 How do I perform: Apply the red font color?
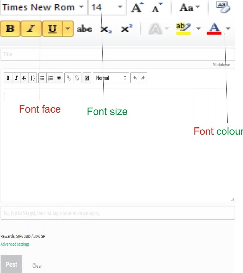[x=214, y=29]
